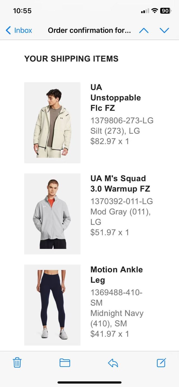Tap the up chevron to view previous email

[144, 30]
